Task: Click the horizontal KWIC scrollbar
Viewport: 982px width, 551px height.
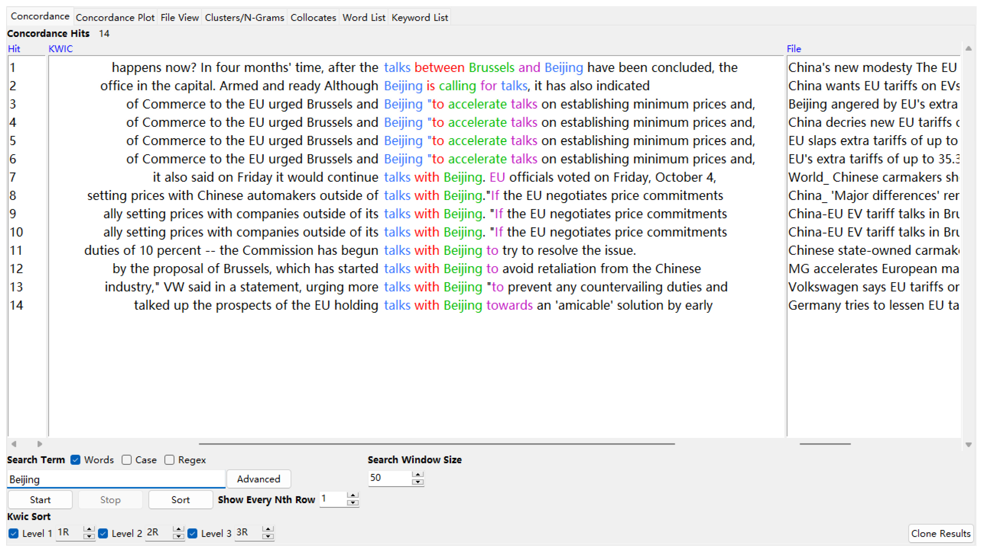Action: (437, 444)
